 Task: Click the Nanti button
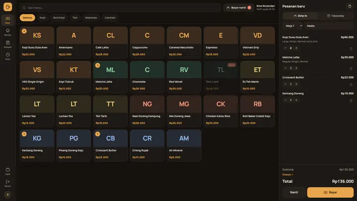294,193
